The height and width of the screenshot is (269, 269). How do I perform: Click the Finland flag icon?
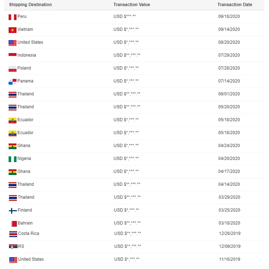(x=13, y=211)
